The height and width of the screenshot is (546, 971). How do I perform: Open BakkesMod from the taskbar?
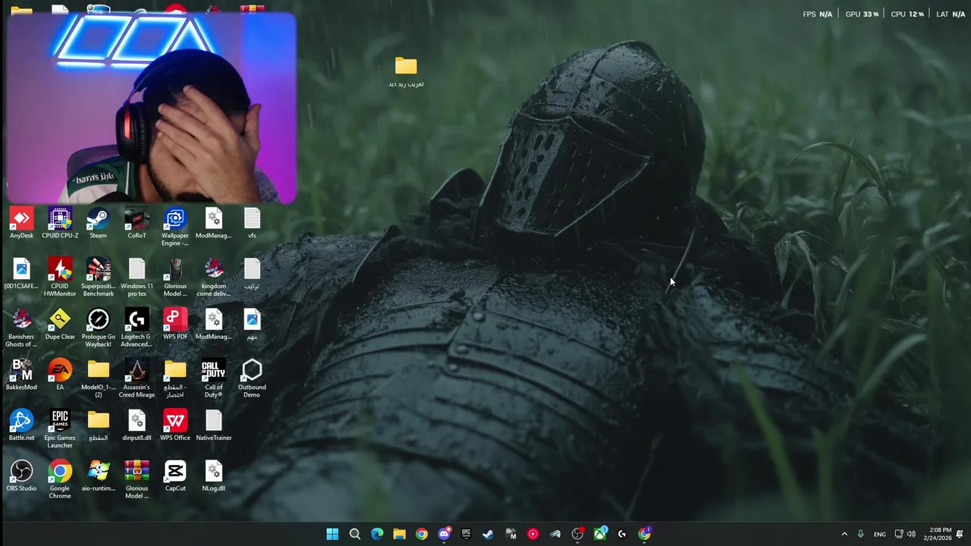[x=511, y=534]
